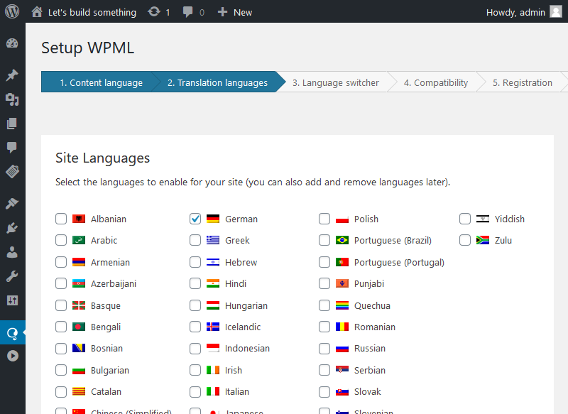
Task: Click the Armenian language label
Action: (x=110, y=262)
